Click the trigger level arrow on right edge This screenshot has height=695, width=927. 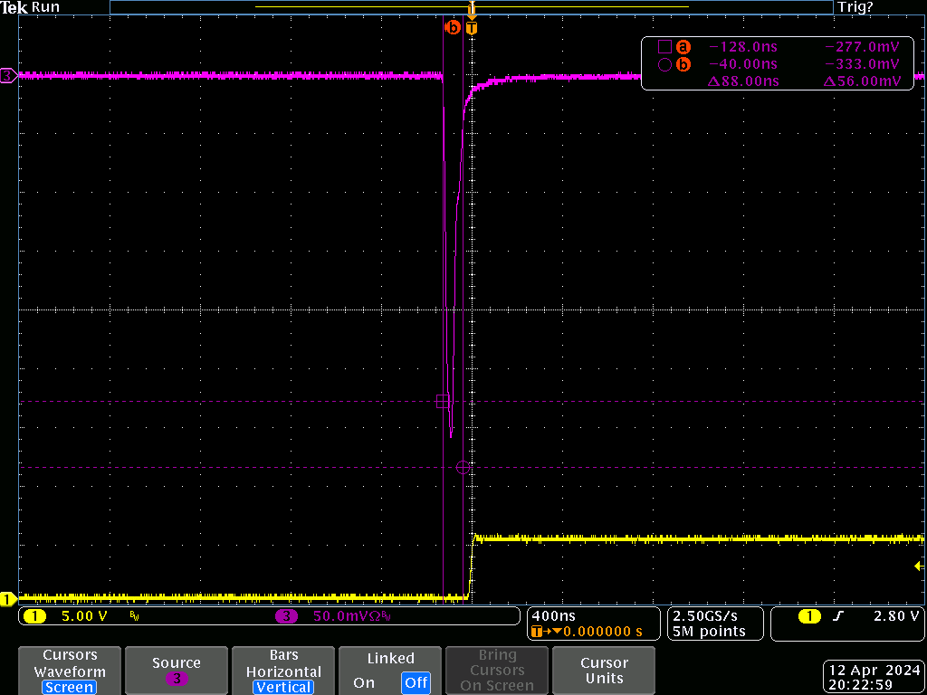point(920,566)
